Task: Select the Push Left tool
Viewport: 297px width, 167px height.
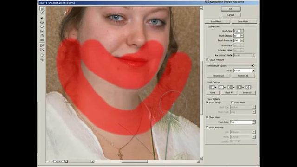Action: [42, 31]
